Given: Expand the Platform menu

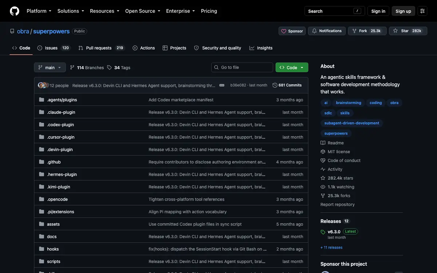Looking at the screenshot, I should coord(39,11).
